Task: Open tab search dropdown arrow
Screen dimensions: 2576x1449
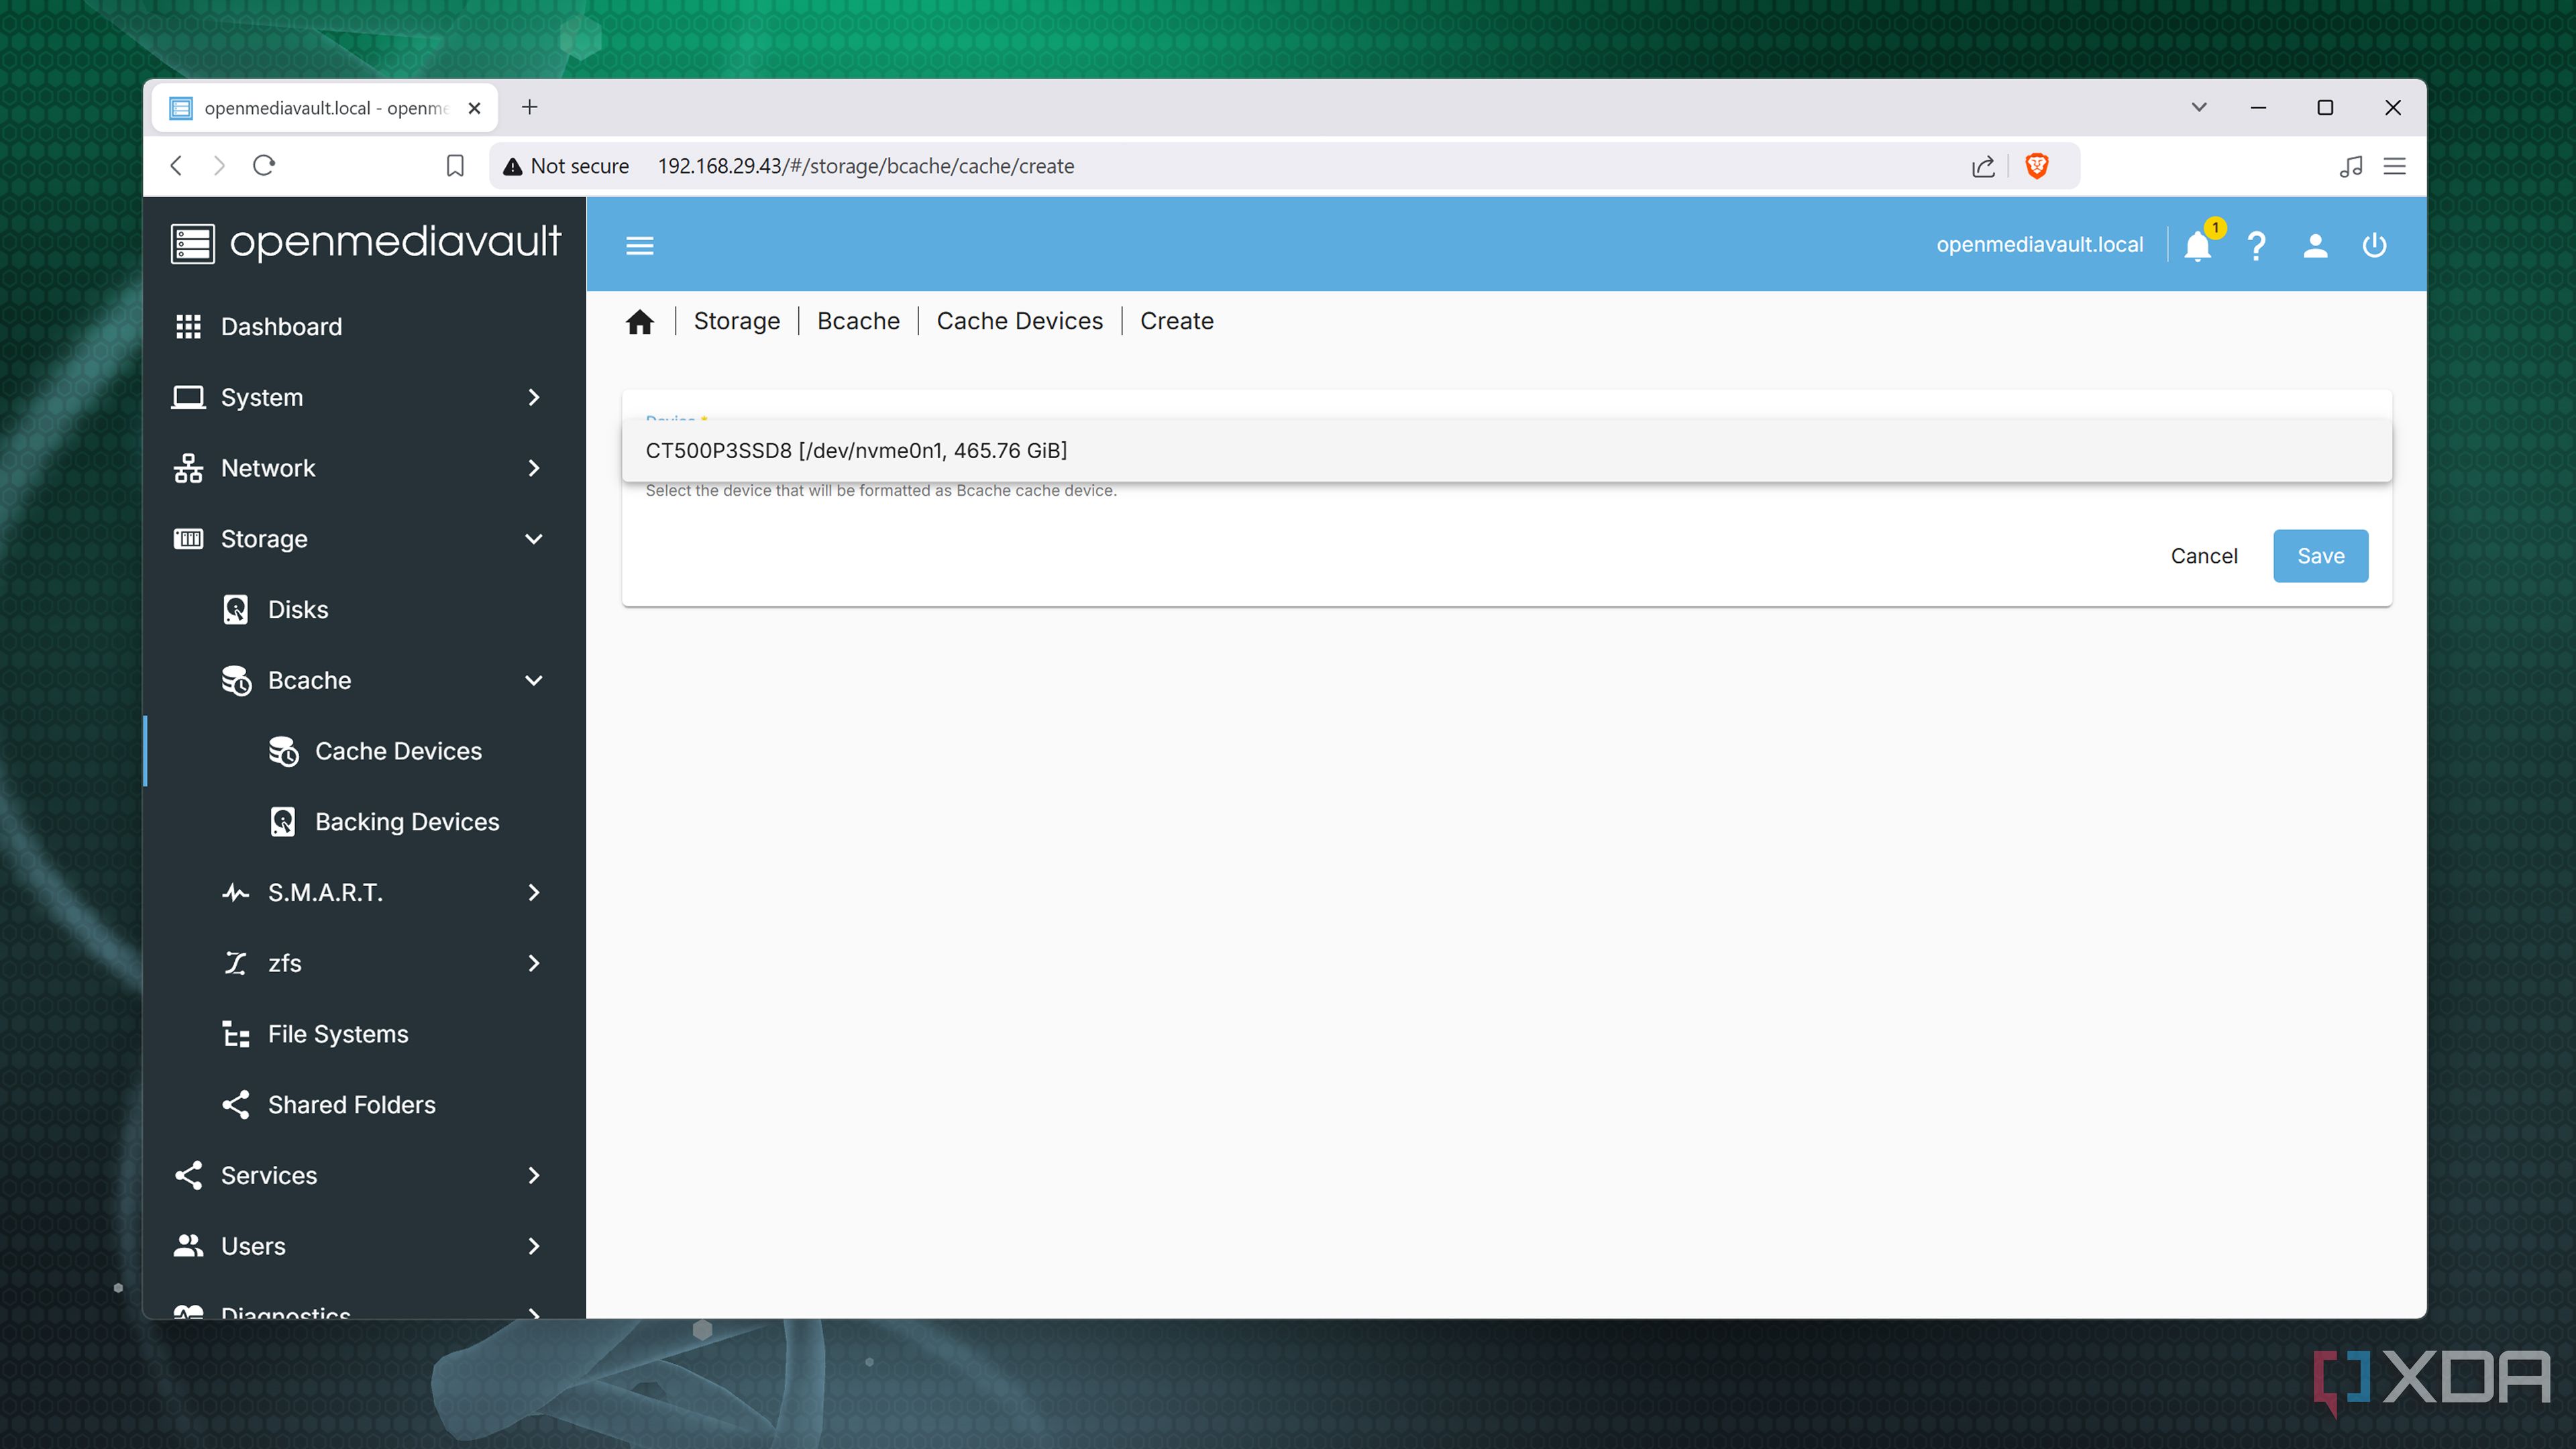Action: [x=2199, y=107]
